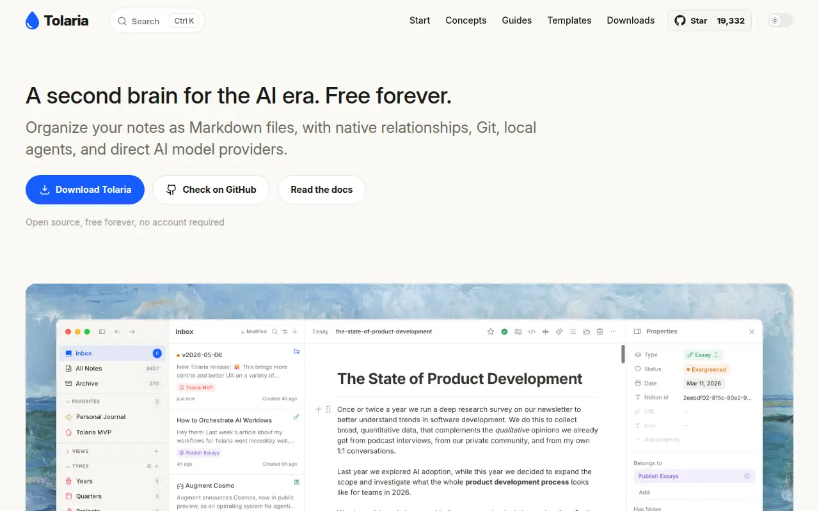The image size is (819, 511).
Task: Click the clipboard icon in editor toolbar
Action: pos(600,332)
